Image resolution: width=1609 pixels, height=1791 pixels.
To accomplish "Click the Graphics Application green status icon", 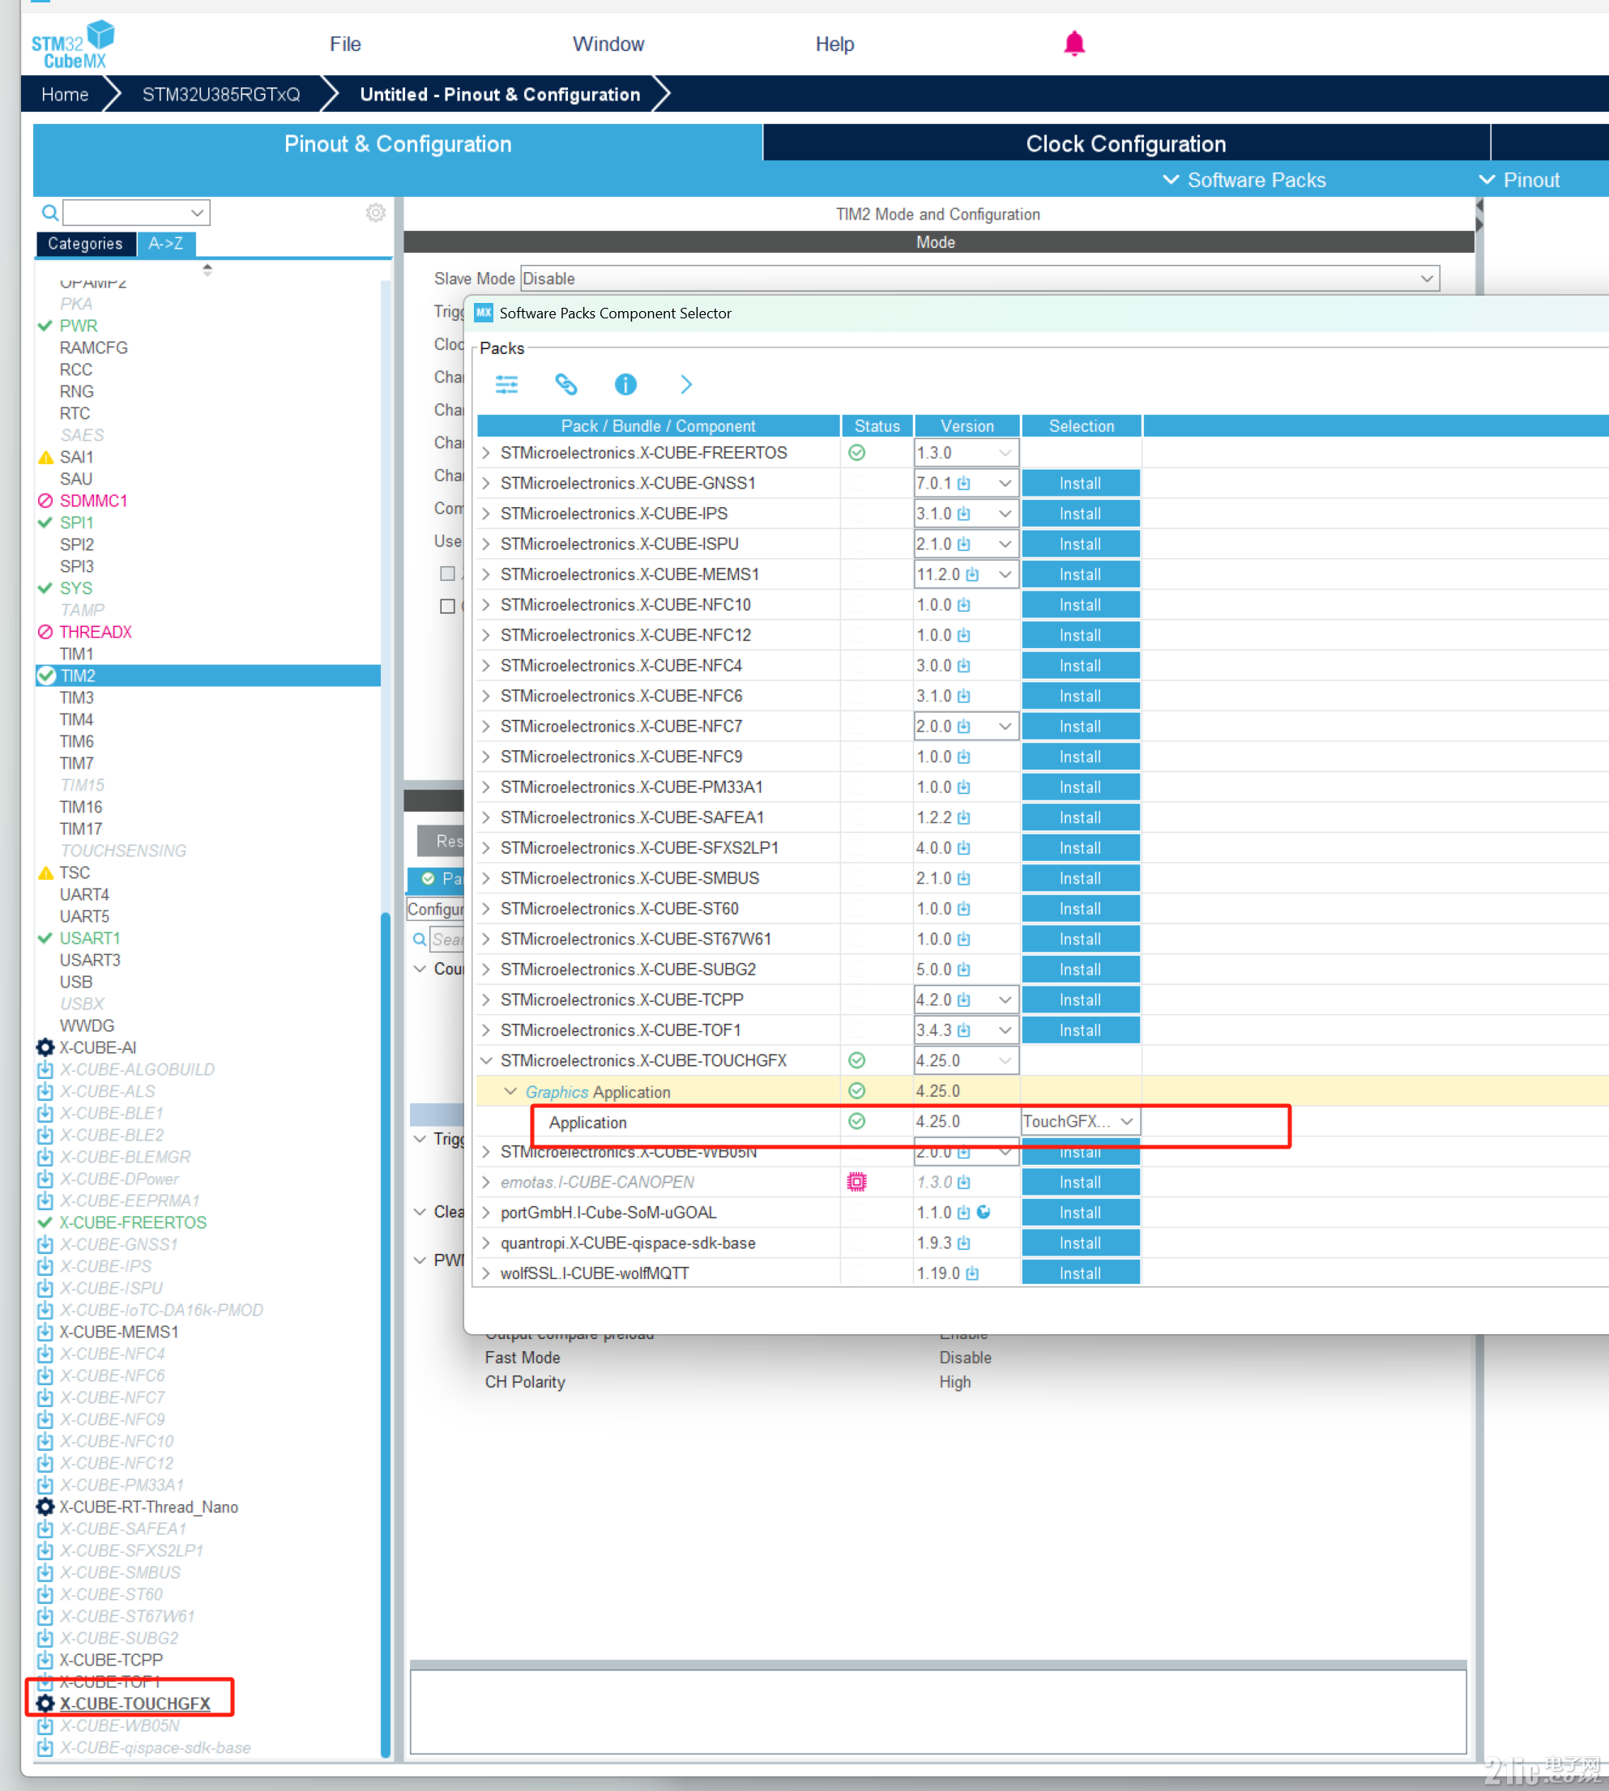I will pos(856,1091).
